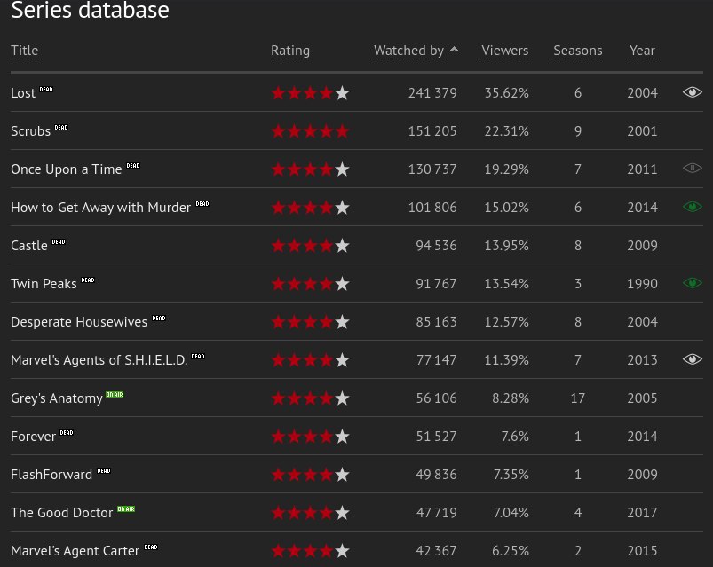Sort by the Watched by column arrow
Image resolution: width=713 pixels, height=567 pixels.
[x=455, y=51]
